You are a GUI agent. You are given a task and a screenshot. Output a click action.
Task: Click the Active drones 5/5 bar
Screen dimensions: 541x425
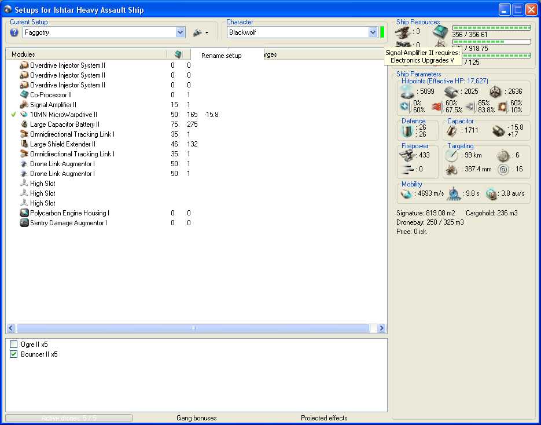click(69, 418)
